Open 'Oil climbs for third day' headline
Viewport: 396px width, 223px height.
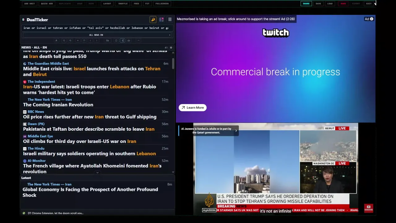80,141
